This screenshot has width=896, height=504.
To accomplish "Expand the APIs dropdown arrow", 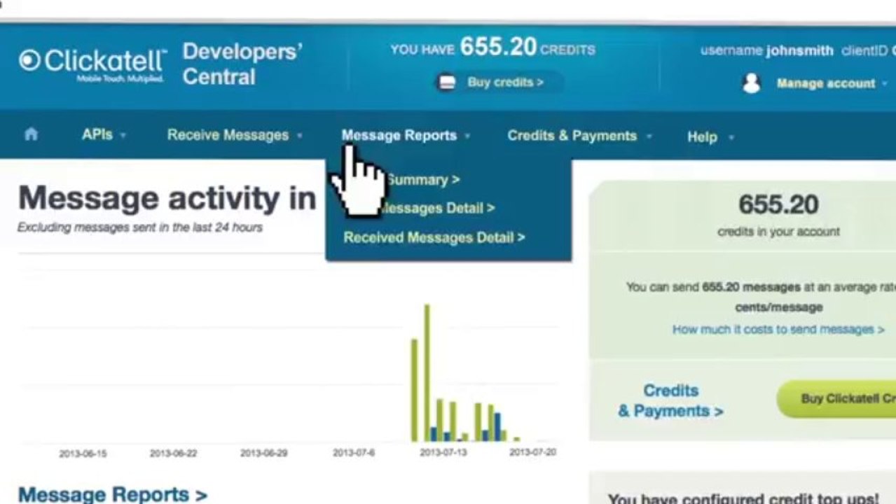I will coord(123,136).
